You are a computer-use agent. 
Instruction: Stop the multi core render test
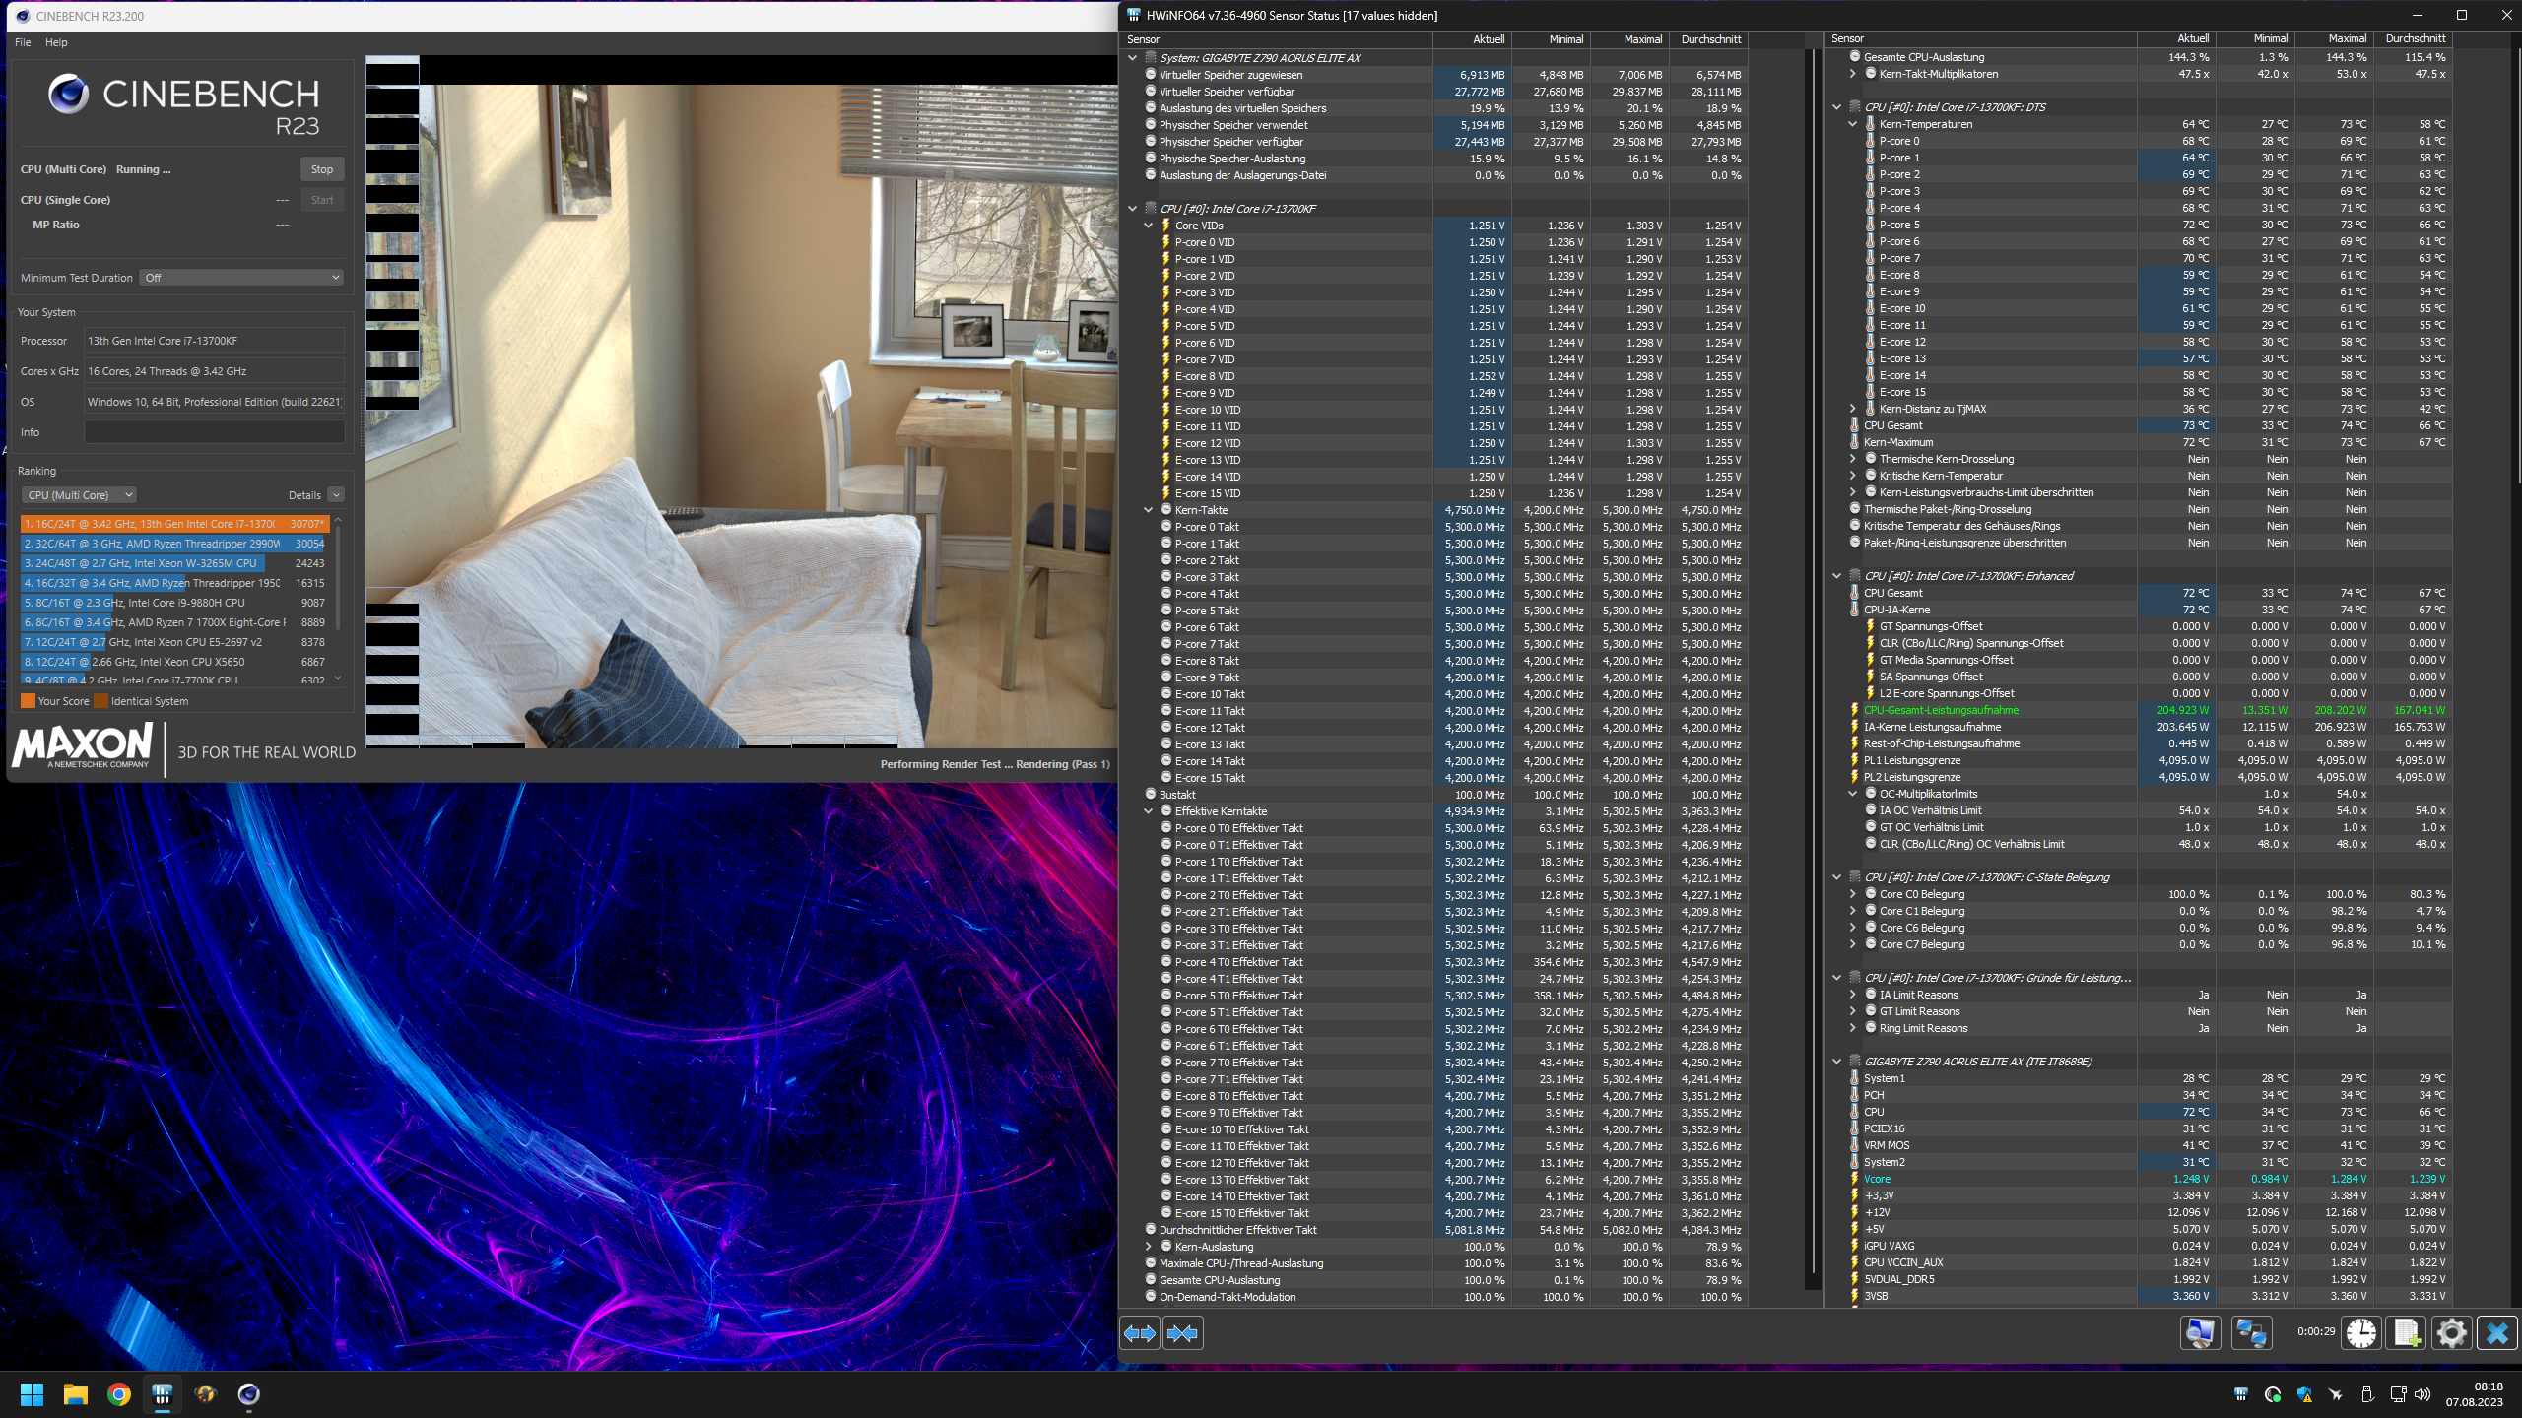pos(322,169)
